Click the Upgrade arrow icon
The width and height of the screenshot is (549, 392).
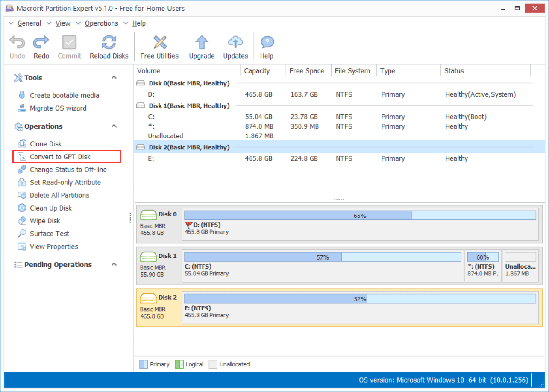coord(202,42)
